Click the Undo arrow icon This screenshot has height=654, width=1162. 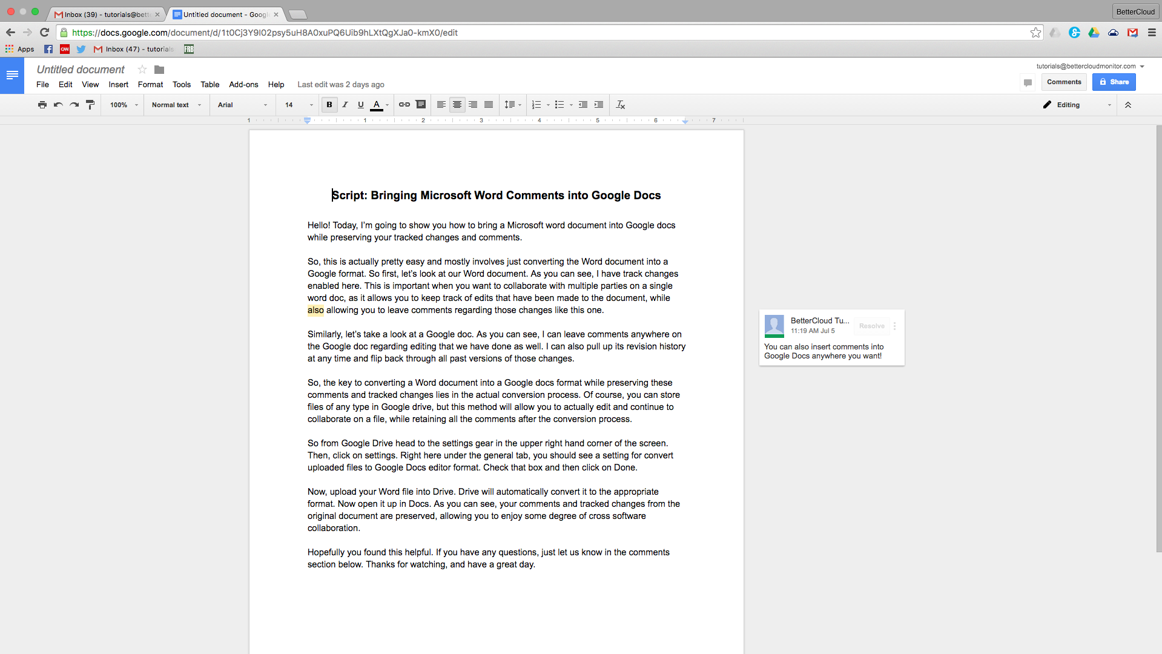[58, 105]
